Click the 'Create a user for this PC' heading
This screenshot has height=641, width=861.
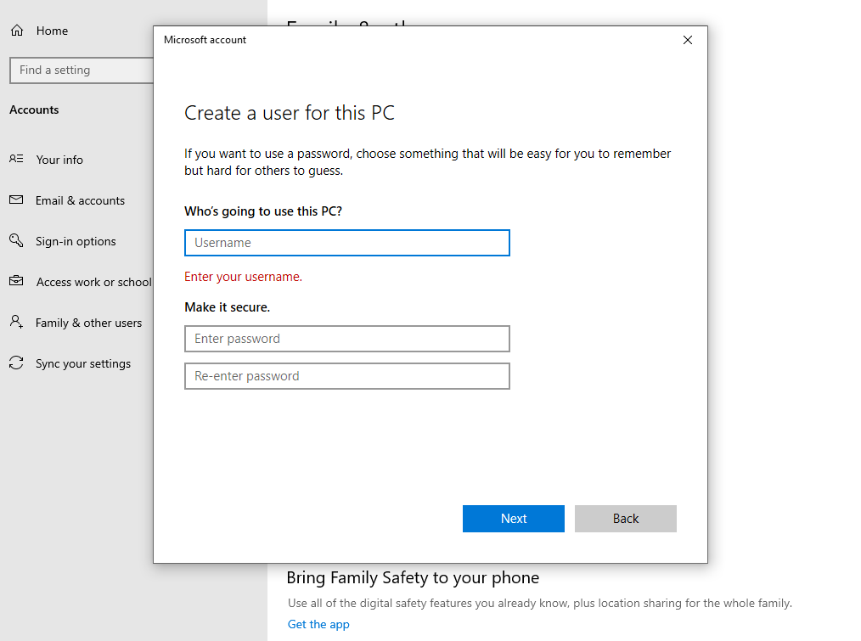[x=290, y=113]
